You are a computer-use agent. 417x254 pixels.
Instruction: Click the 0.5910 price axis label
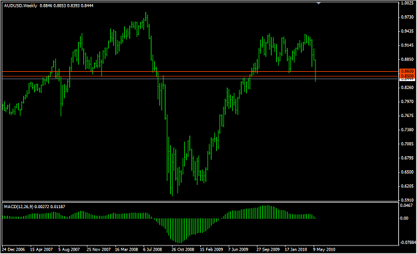(x=407, y=200)
